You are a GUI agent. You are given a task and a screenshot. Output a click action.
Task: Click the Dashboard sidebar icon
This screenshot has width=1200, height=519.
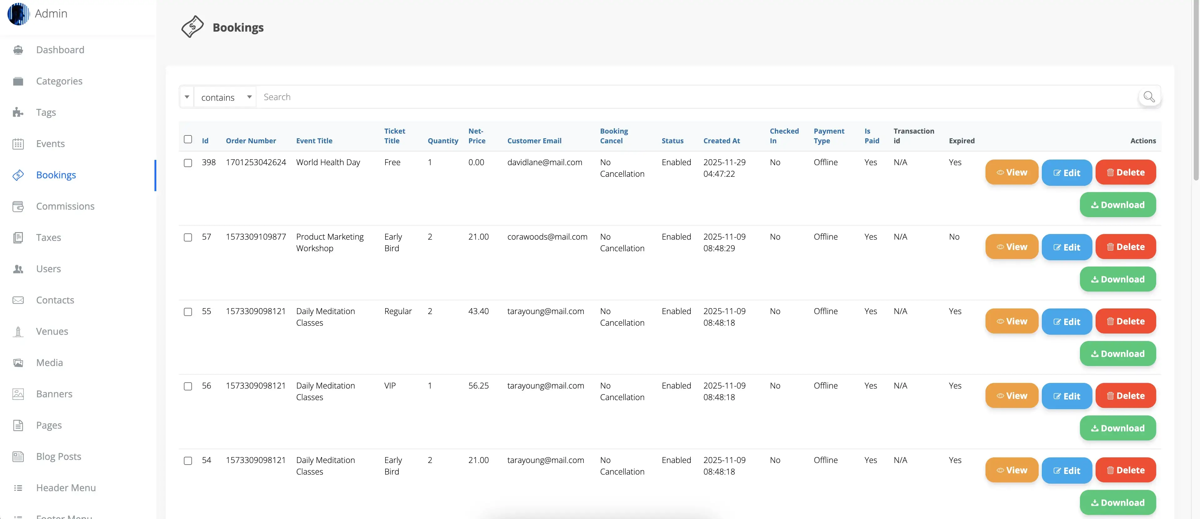(18, 50)
